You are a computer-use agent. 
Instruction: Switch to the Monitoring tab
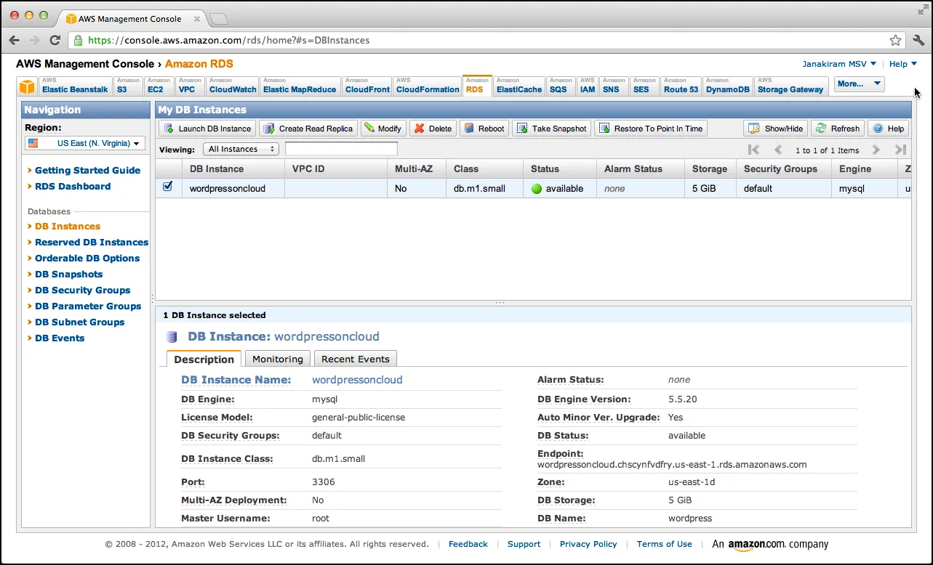pos(277,359)
